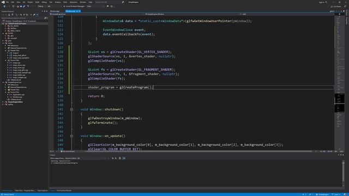Open the Auto debugger type dropdown
The width and height of the screenshot is (349, 196).
95,6
